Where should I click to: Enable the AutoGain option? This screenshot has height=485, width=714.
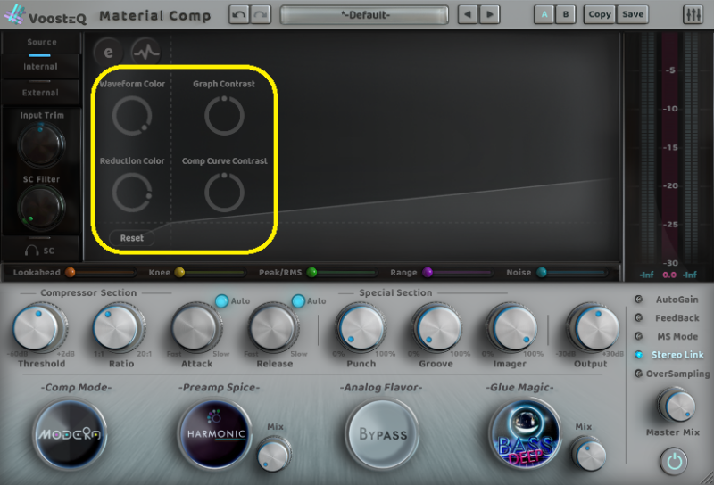tap(639, 300)
